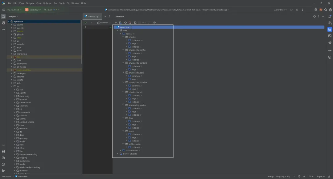Run the Current File configuration

(291, 10)
